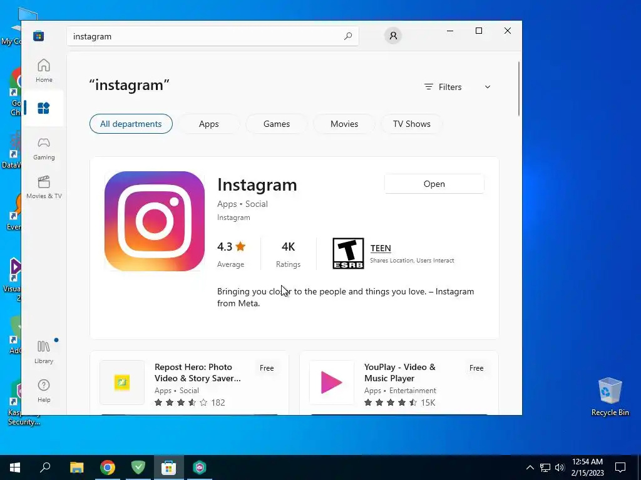Click the Repost Hero star rating 182
The image size is (641, 480).
point(190,402)
